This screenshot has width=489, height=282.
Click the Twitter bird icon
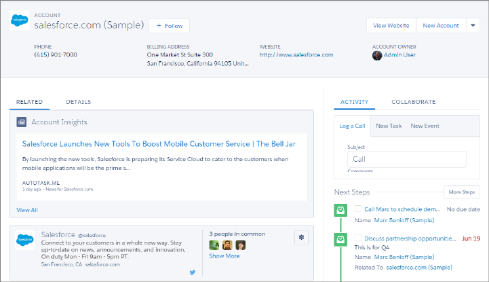(x=193, y=272)
